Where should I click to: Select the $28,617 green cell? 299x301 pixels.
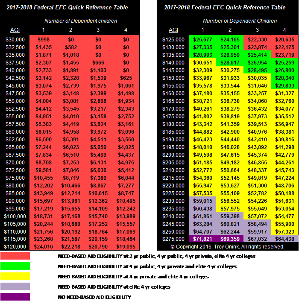click(230, 63)
